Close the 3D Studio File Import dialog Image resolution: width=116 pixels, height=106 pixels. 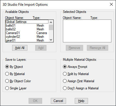point(111,4)
